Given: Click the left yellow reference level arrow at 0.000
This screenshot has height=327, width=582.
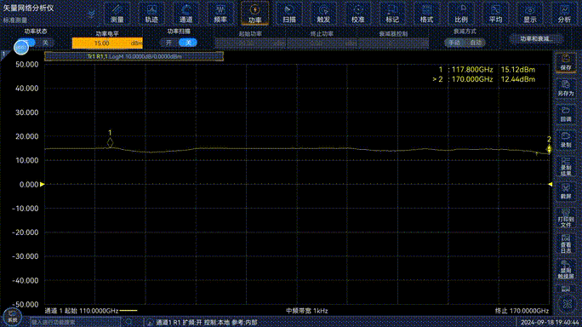Looking at the screenshot, I should [43, 184].
